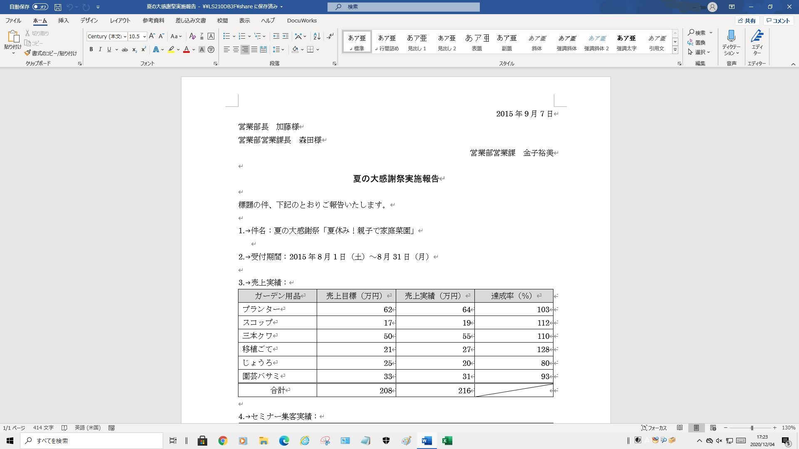Show or hide paragraph marks
The height and width of the screenshot is (449, 799).
click(x=330, y=36)
